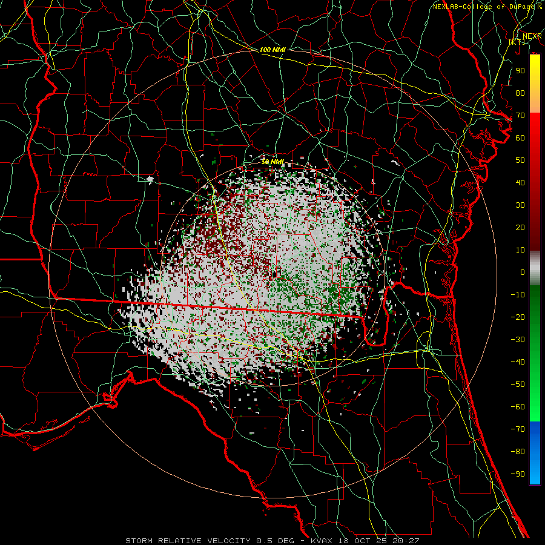Click the 90 value on the velocity scale
Image resolution: width=545 pixels, height=545 pixels.
click(520, 71)
